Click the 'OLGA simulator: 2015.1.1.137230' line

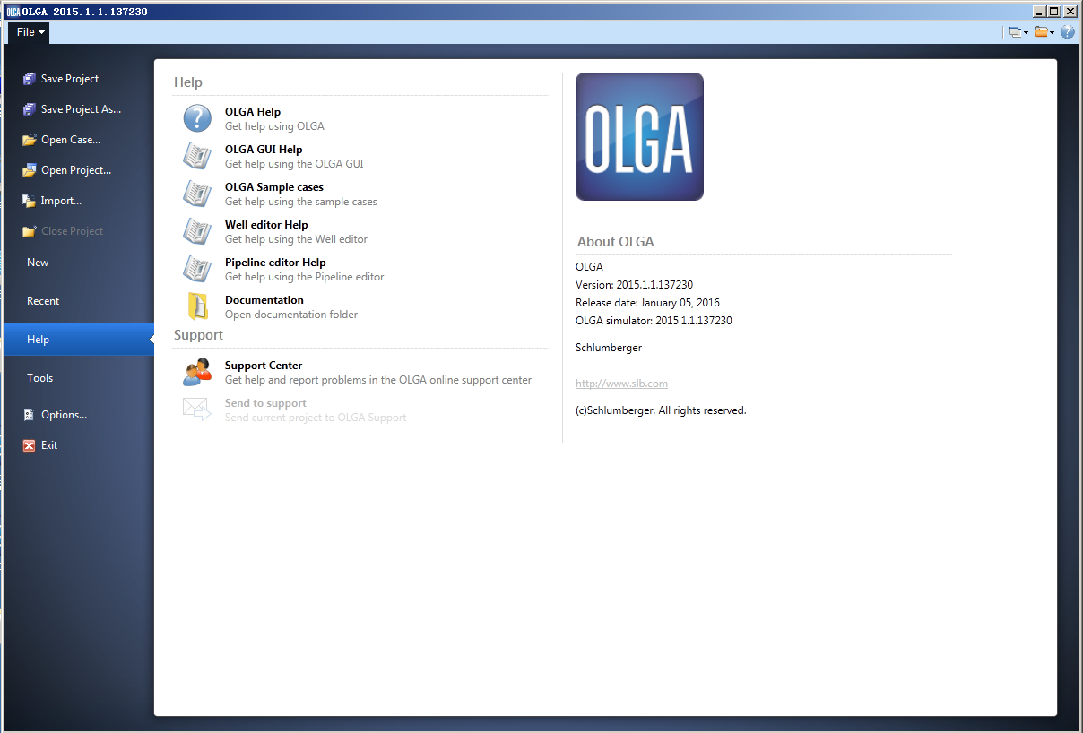(x=654, y=321)
